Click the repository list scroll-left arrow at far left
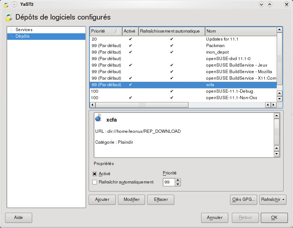The width and height of the screenshot is (293, 228). pos(93,105)
